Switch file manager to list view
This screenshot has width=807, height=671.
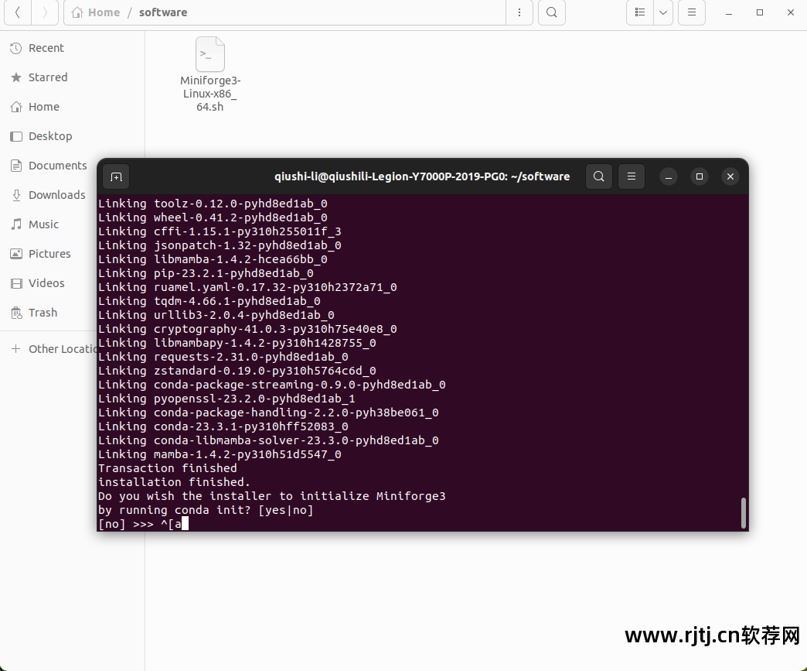(x=640, y=12)
